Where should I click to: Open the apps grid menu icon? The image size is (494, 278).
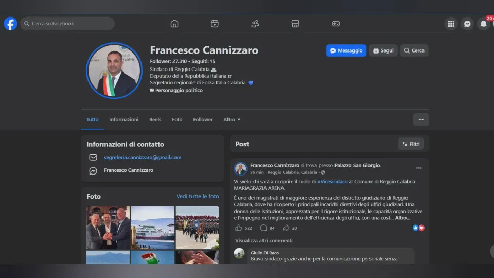(x=451, y=24)
